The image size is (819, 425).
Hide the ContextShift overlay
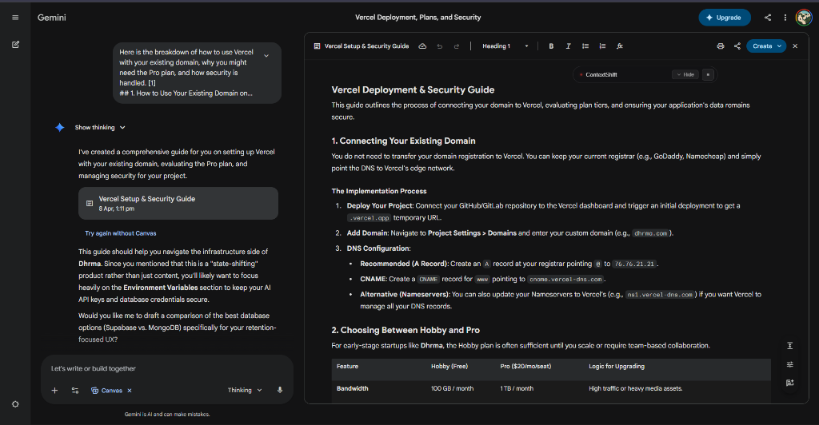pyautogui.click(x=685, y=74)
